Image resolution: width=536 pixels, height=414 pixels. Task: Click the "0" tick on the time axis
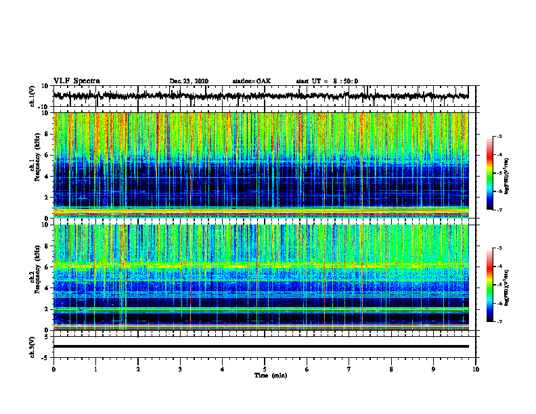(53, 369)
